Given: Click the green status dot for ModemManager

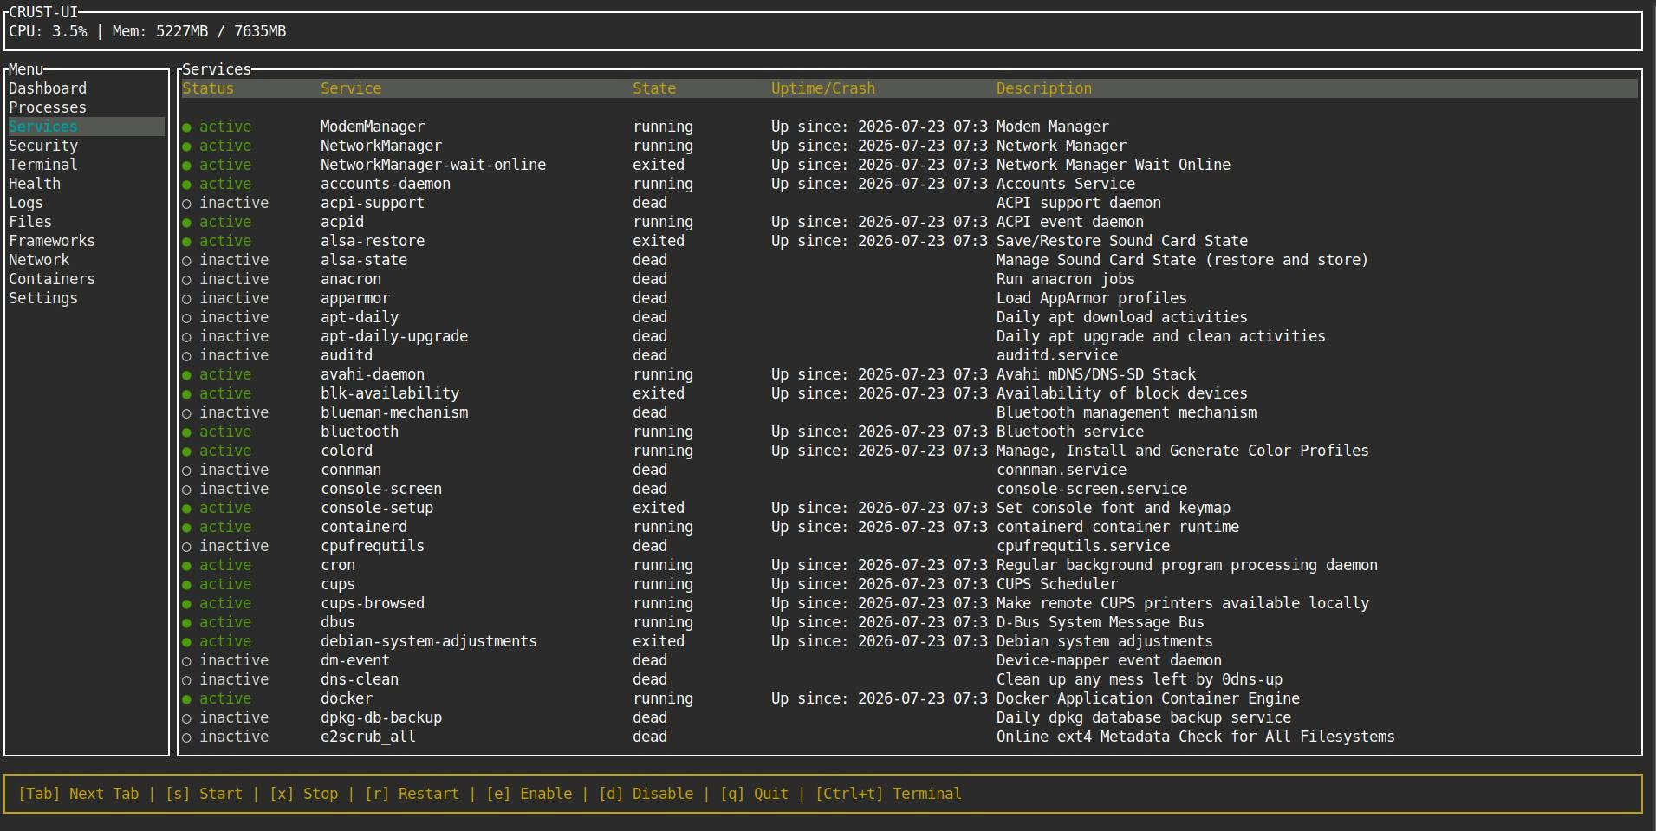Looking at the screenshot, I should [x=186, y=127].
